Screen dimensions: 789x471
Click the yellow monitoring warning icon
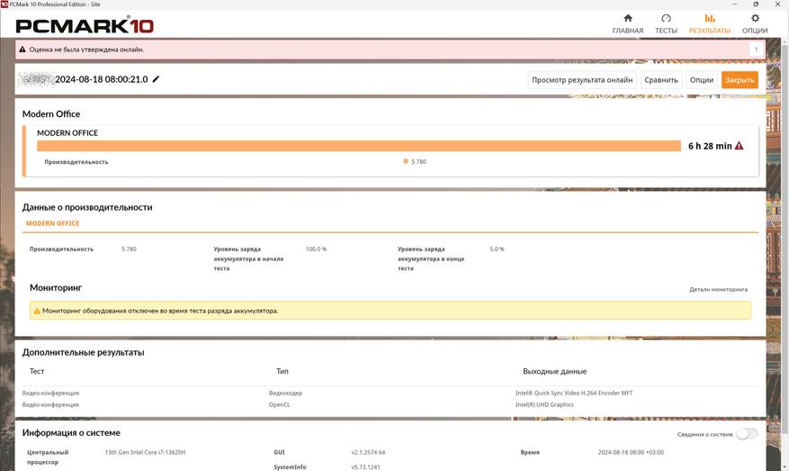point(37,311)
